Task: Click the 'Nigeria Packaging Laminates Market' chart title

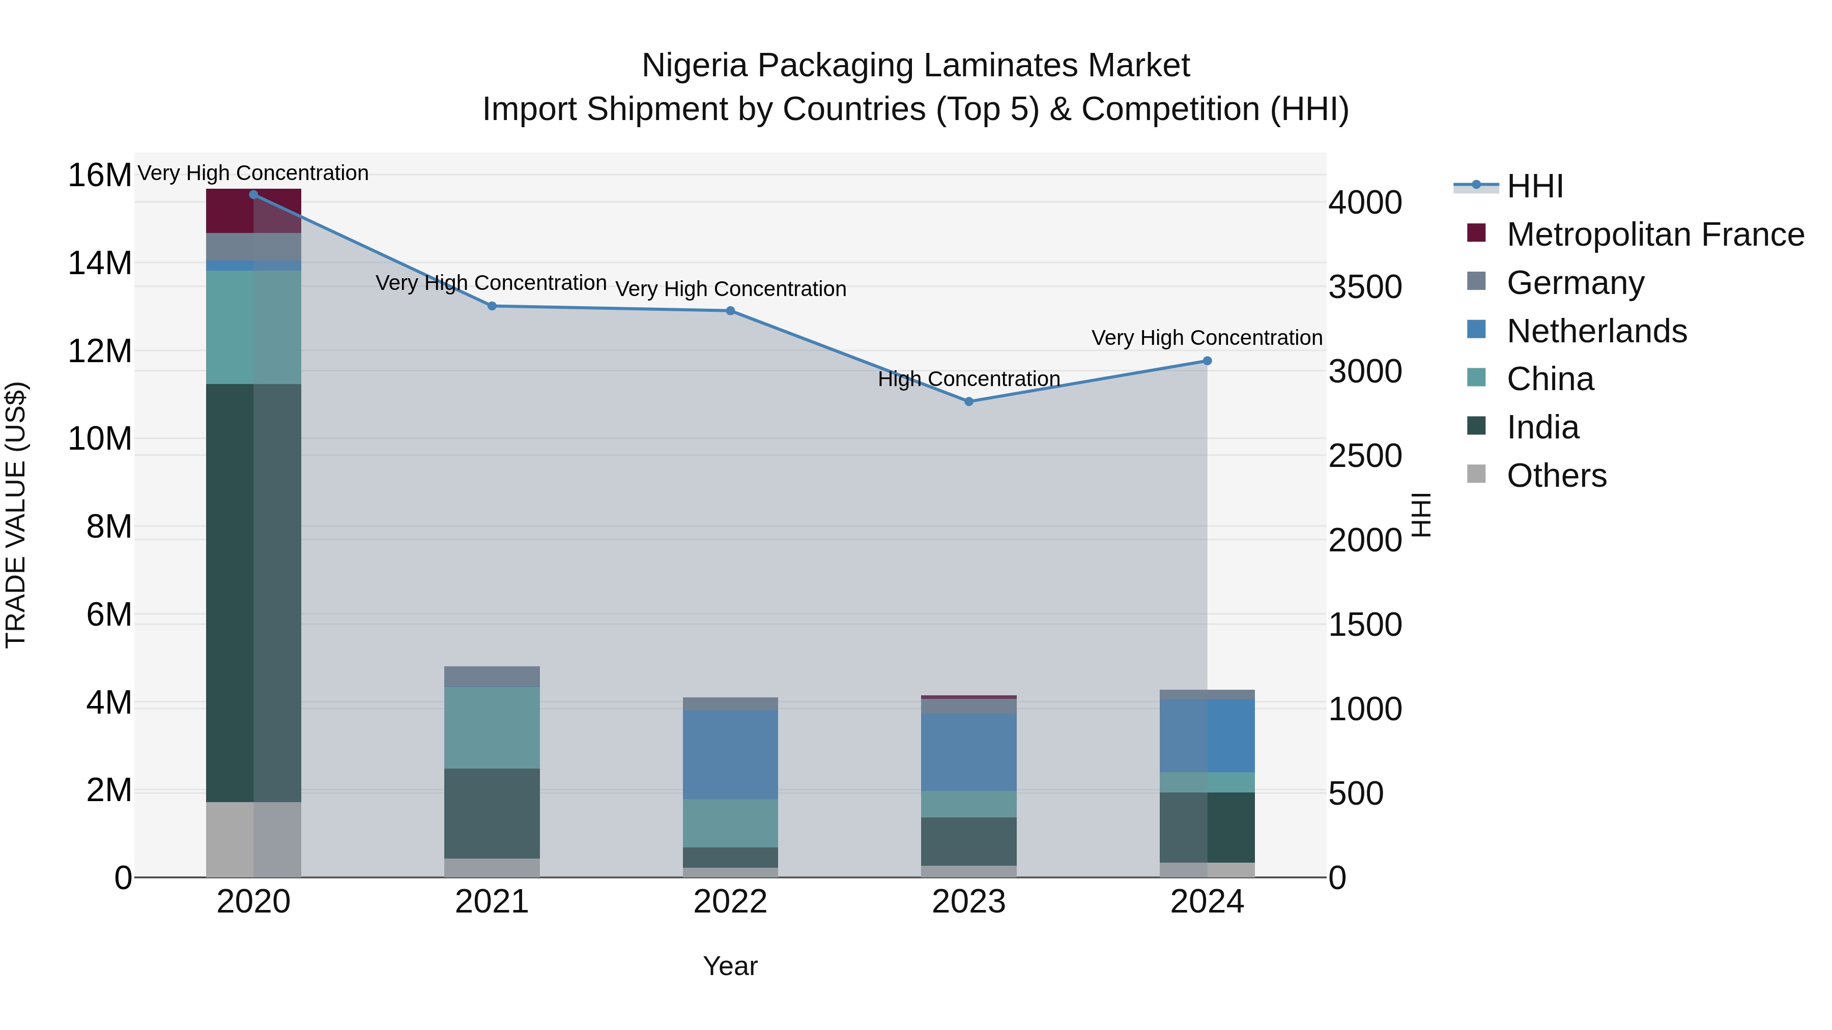Action: 916,66
